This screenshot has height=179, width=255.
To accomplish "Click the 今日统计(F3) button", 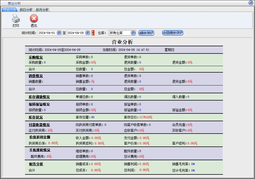I will click(x=173, y=33).
